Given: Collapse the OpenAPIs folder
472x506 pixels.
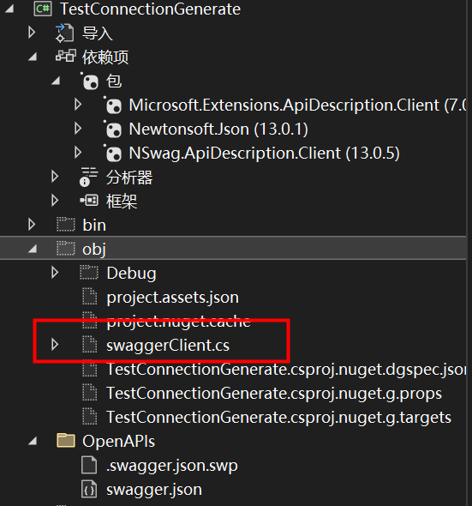Looking at the screenshot, I should [33, 441].
